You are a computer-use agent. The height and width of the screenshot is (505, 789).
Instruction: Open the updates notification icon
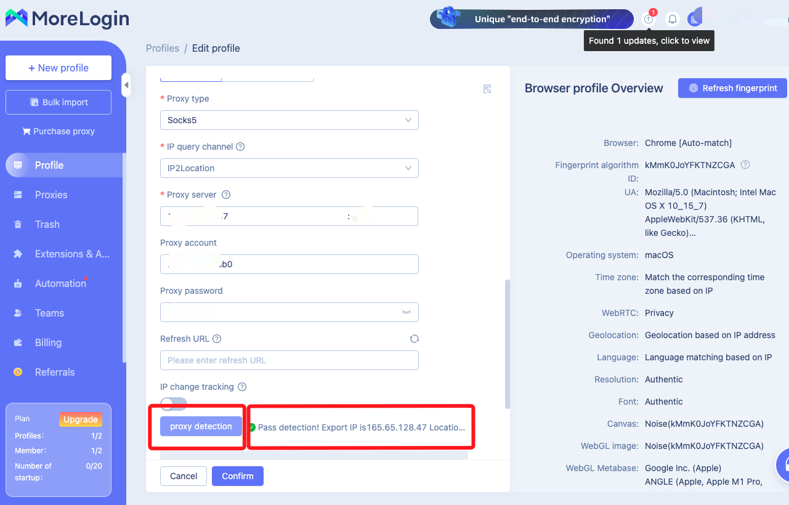click(649, 19)
